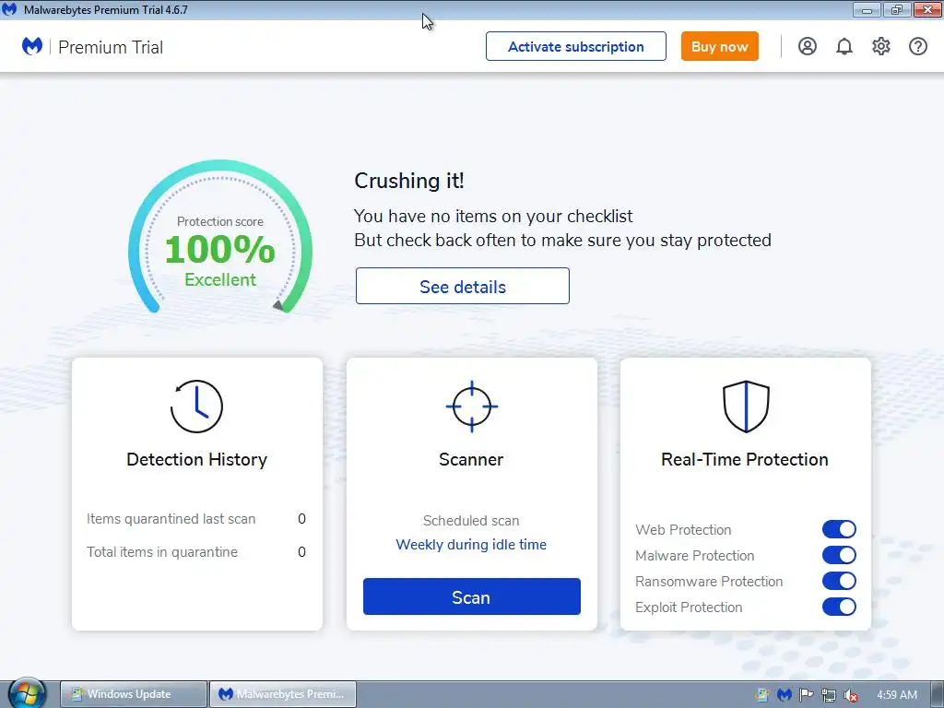Click the Scanner crosshair icon
Screen dimensions: 944x708
pos(471,407)
